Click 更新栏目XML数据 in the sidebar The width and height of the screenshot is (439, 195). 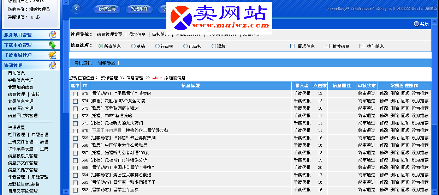24,184
